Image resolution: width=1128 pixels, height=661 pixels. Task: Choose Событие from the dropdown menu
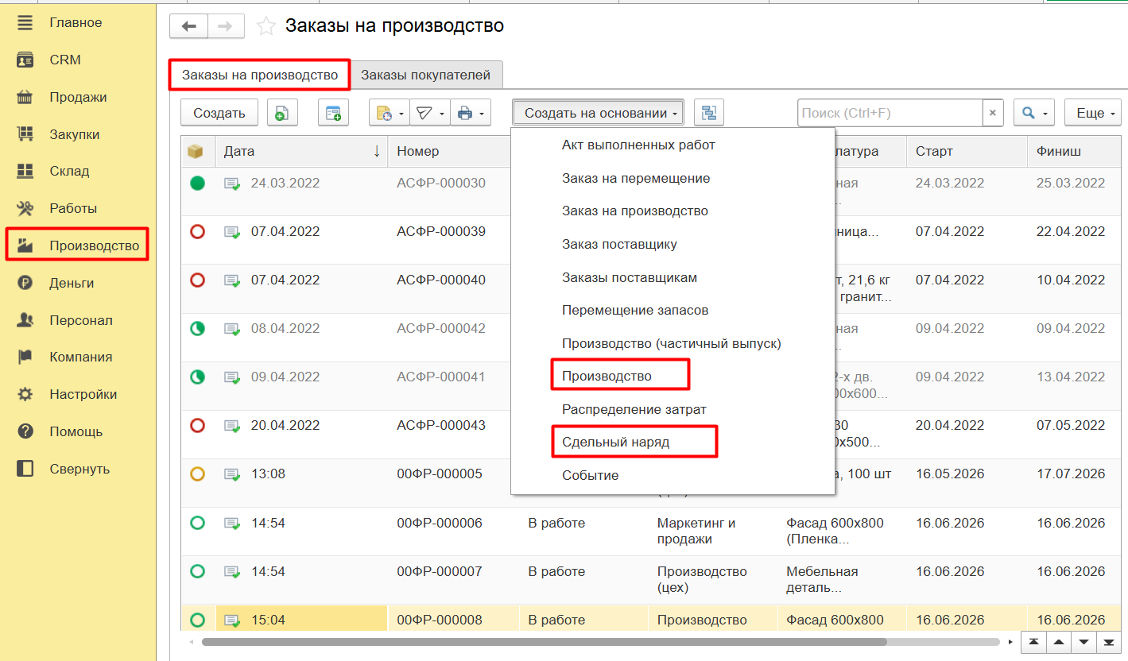click(x=590, y=475)
